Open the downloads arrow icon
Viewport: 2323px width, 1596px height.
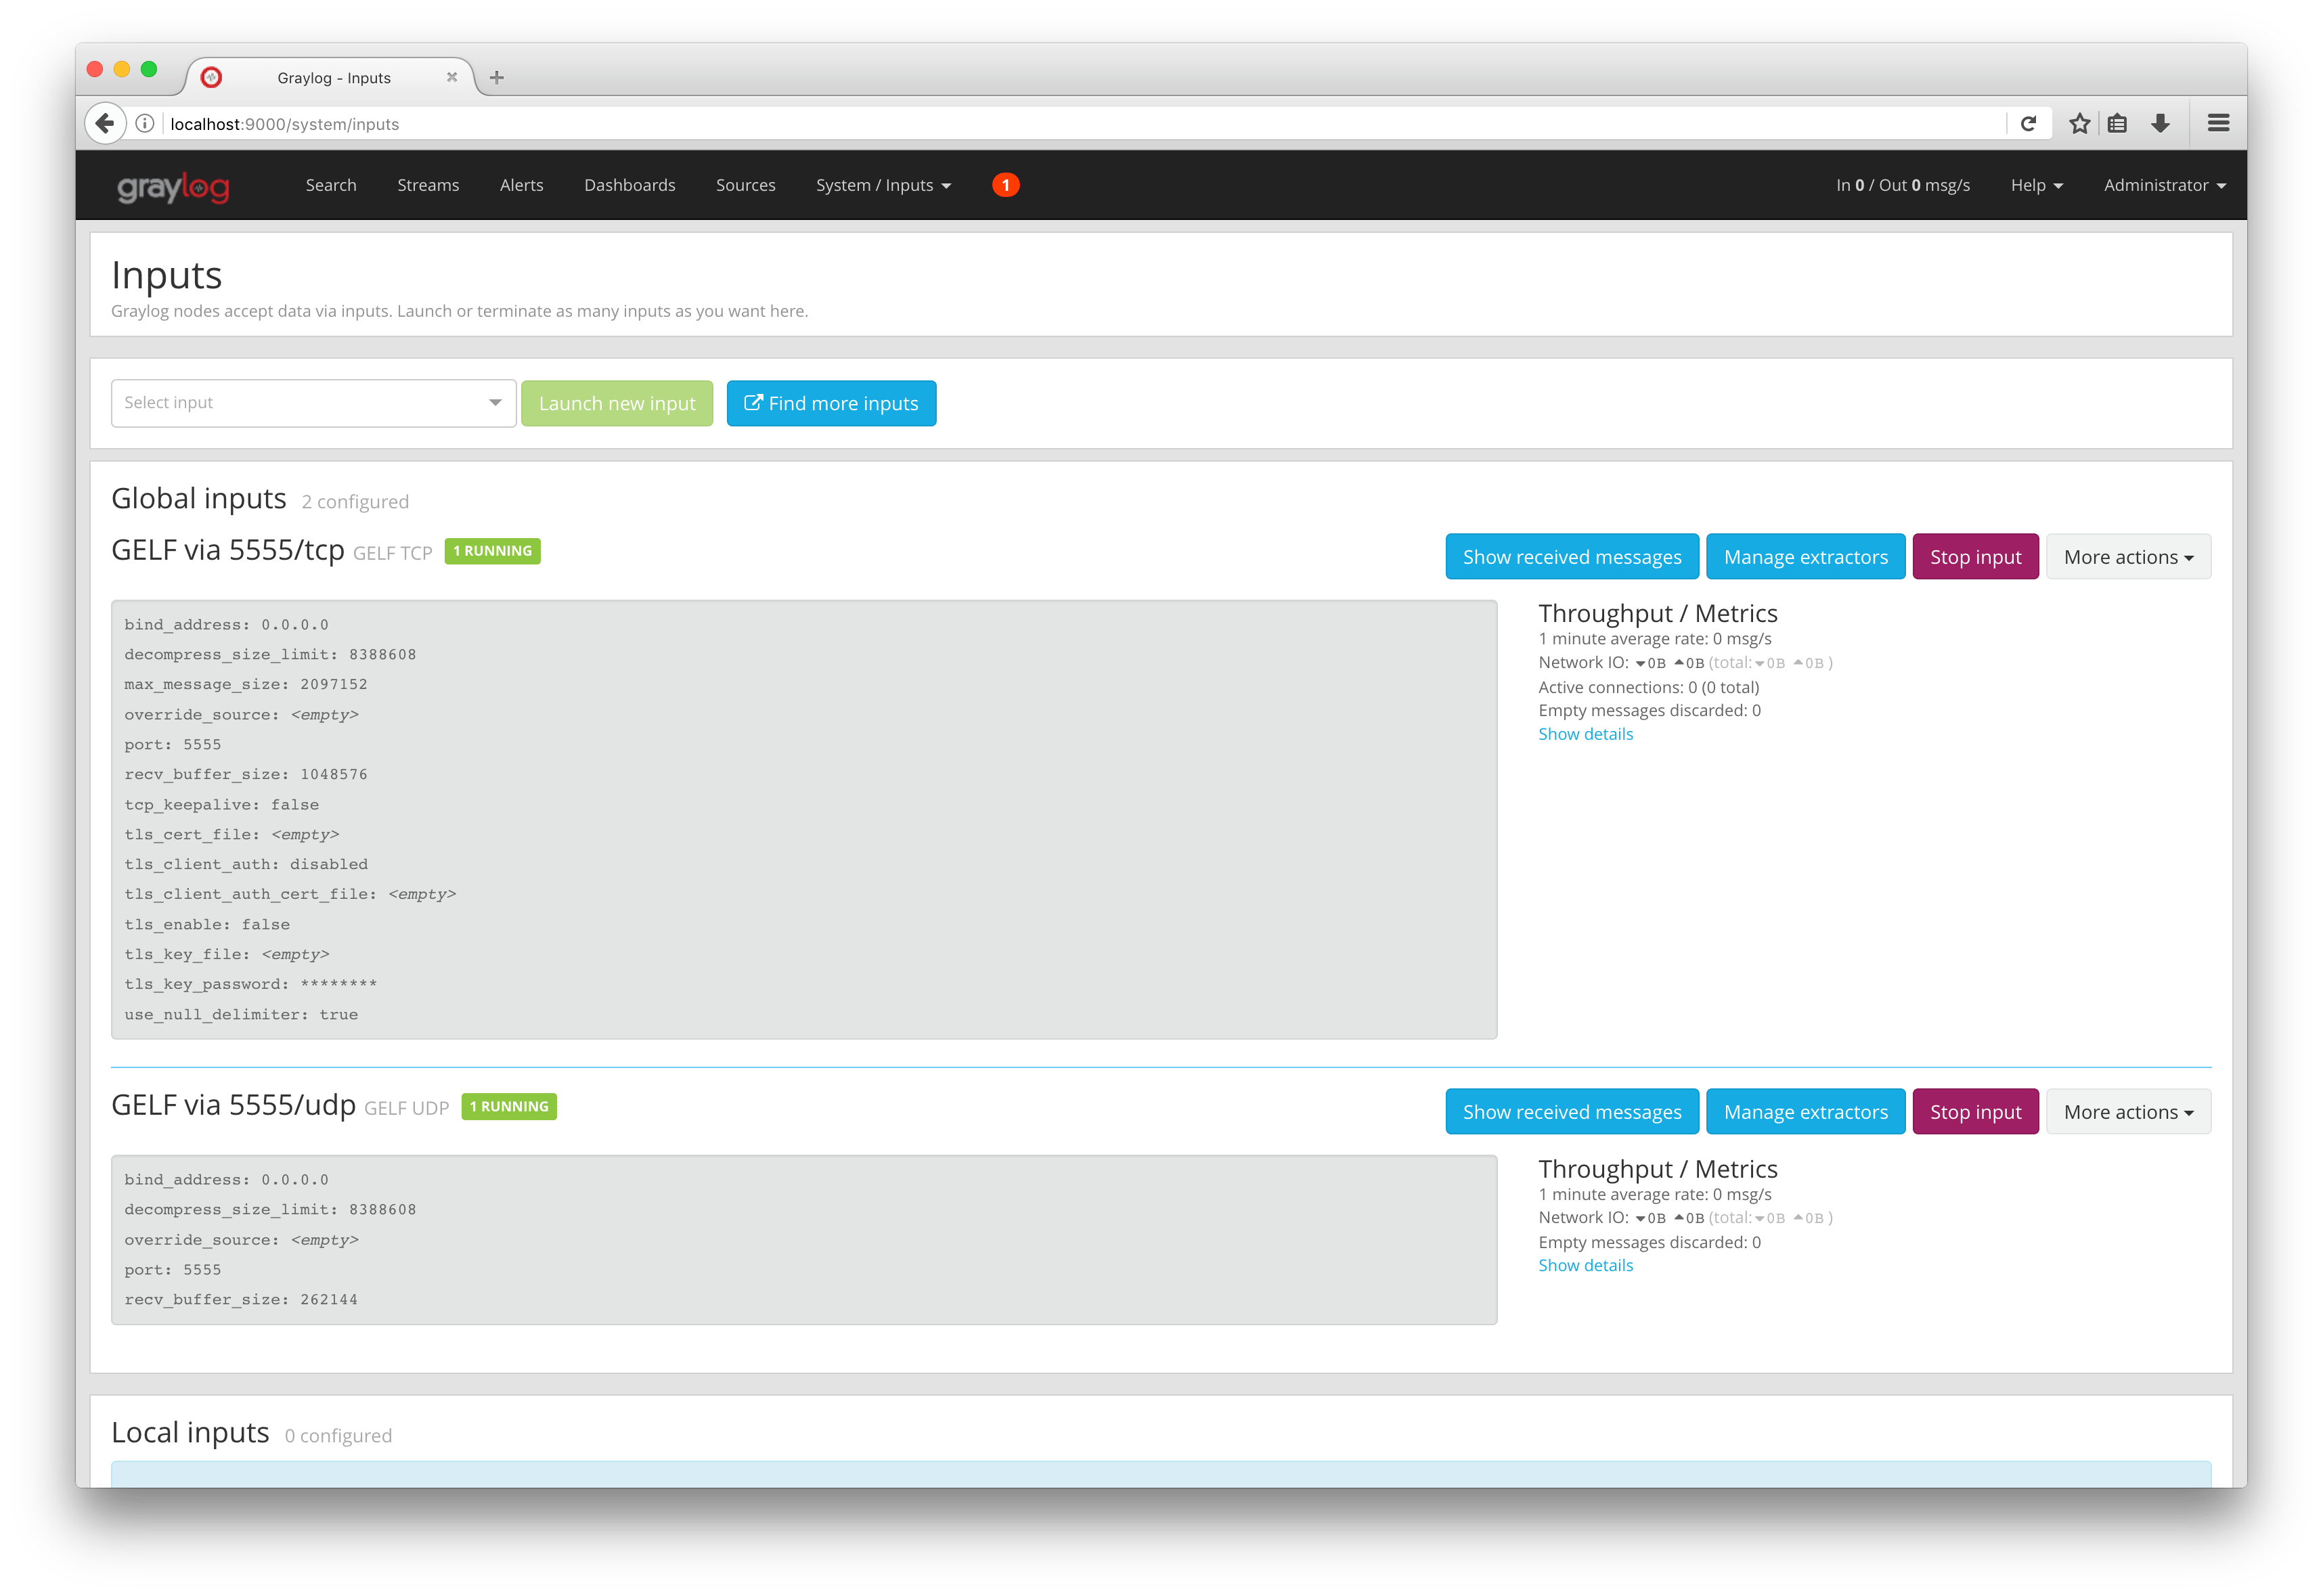2160,124
